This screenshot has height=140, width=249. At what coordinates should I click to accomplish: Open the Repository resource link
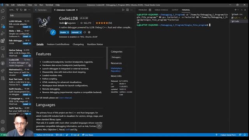[x=116, y=71]
